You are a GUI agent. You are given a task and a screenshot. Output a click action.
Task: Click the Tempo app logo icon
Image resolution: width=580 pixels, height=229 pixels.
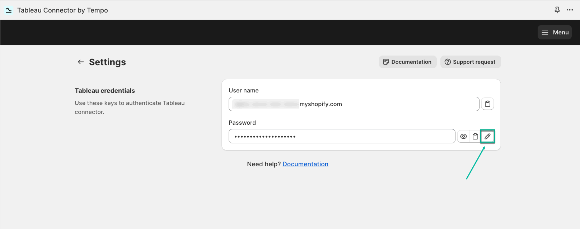click(x=9, y=10)
